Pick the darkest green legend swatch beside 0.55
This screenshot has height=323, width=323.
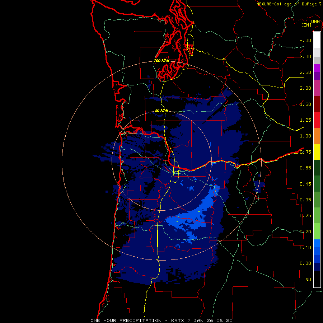coord(317,168)
